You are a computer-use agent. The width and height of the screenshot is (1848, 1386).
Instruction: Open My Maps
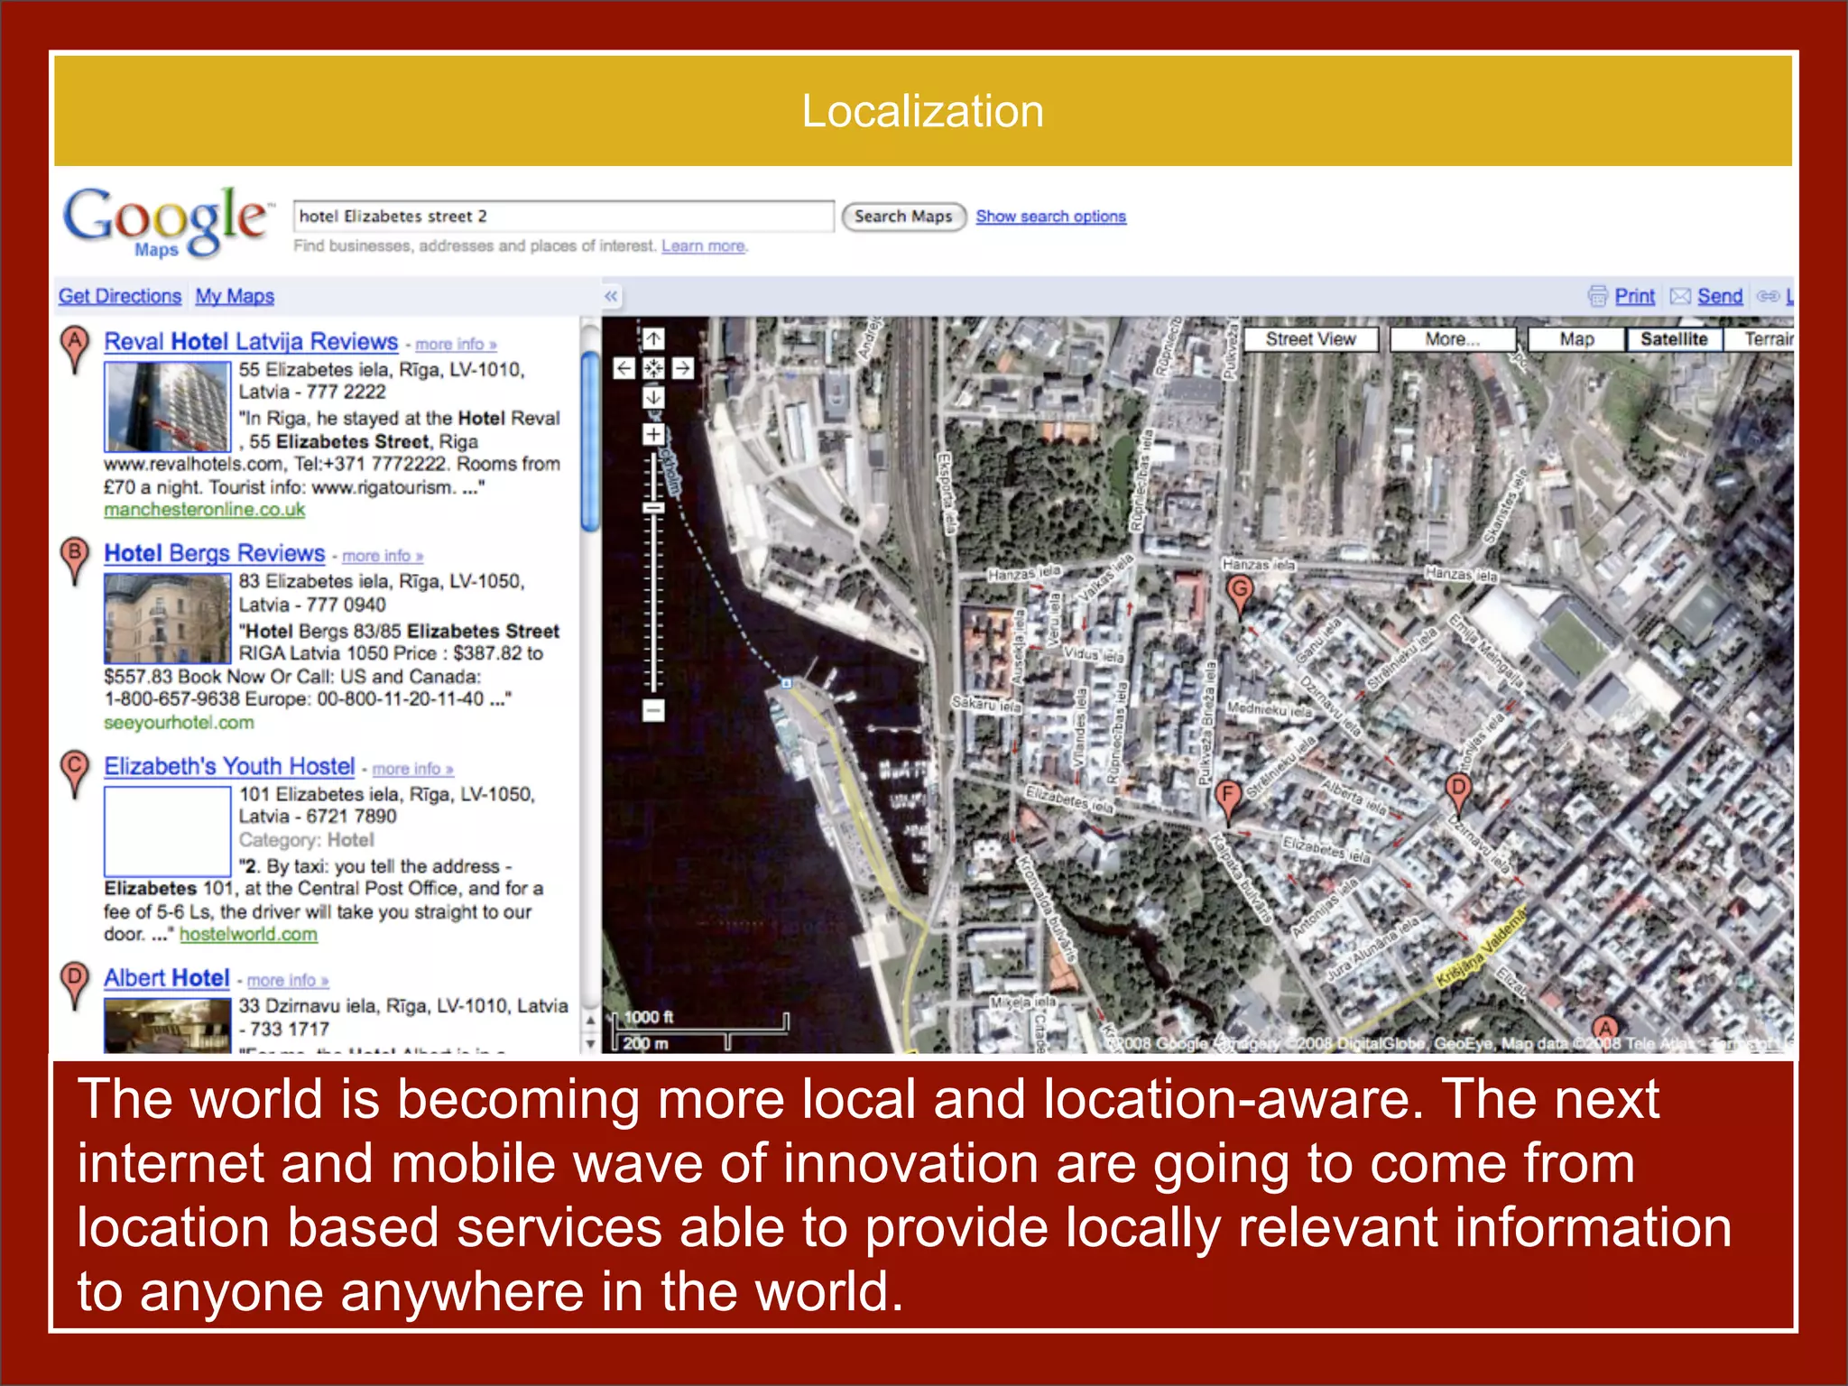point(235,296)
